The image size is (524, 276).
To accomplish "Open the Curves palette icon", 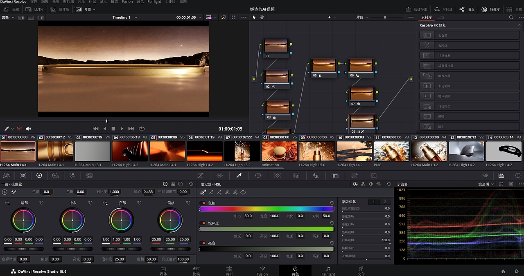I will [x=201, y=175].
